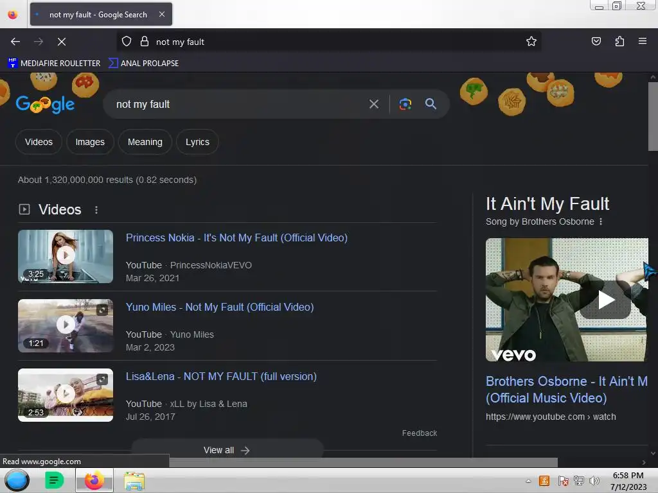Open the MEDIAFIRE ROULETTER bookmark
658x493 pixels.
[x=54, y=64]
